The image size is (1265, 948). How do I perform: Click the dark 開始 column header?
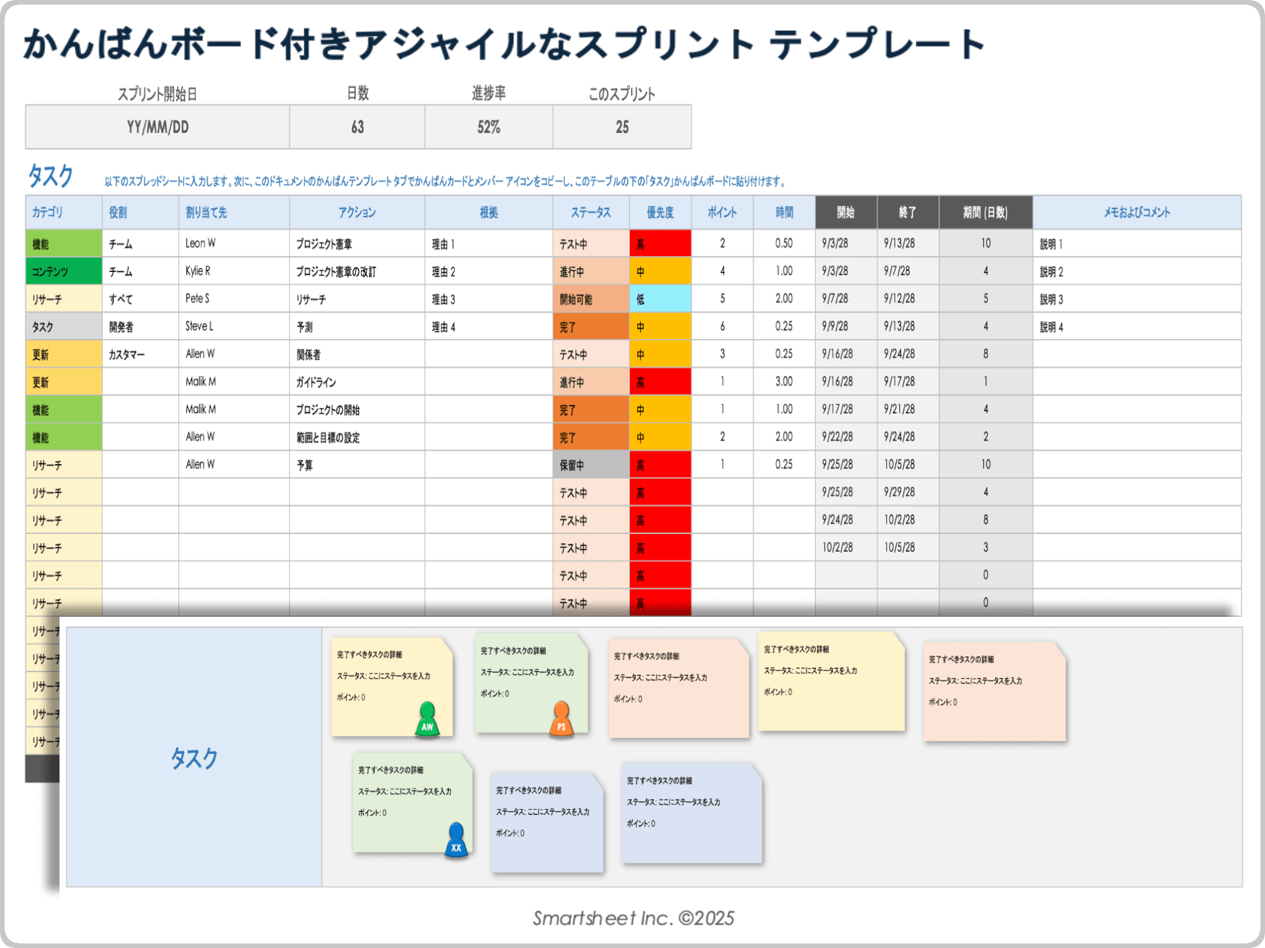coord(846,212)
